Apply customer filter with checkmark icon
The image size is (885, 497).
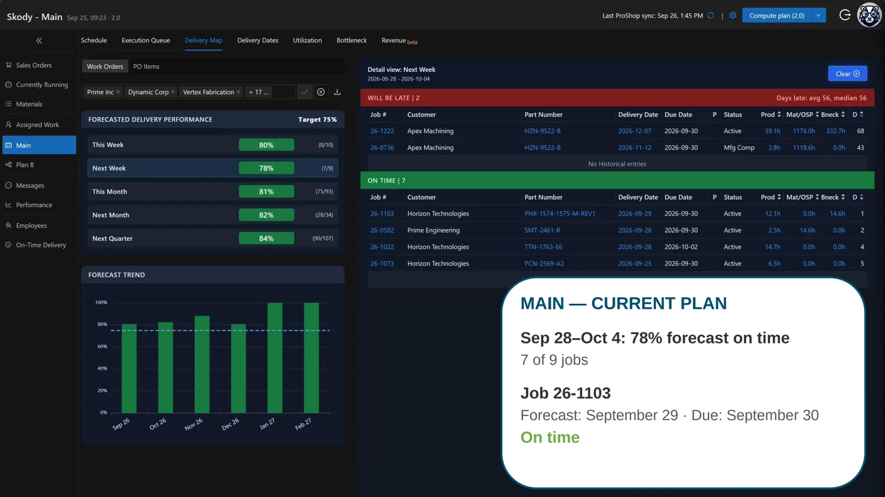coord(305,92)
